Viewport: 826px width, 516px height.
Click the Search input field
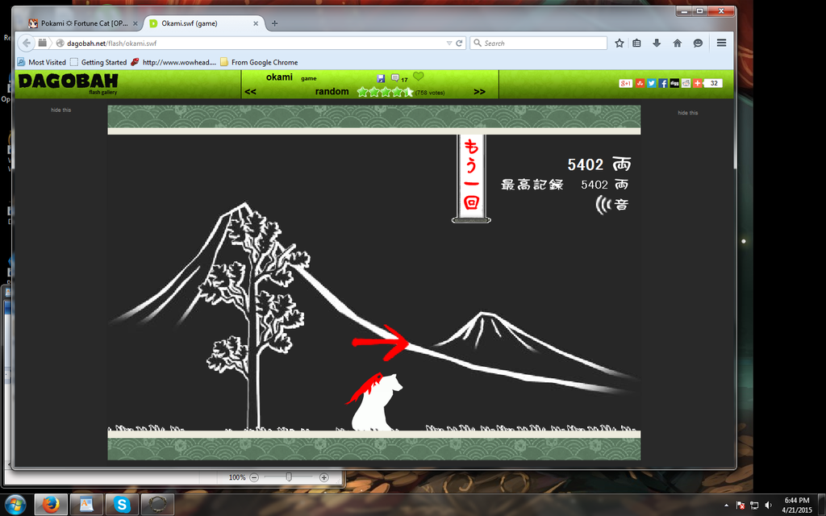point(538,44)
